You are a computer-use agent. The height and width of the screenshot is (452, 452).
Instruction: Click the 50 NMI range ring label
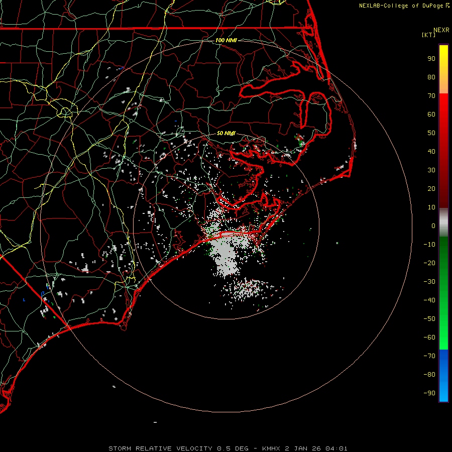[226, 133]
